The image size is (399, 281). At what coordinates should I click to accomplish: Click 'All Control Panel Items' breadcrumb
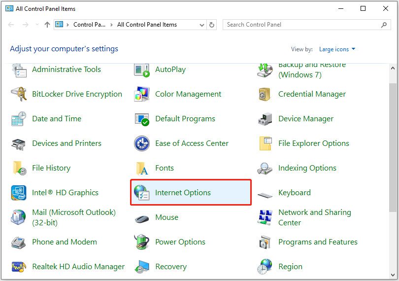coord(147,25)
